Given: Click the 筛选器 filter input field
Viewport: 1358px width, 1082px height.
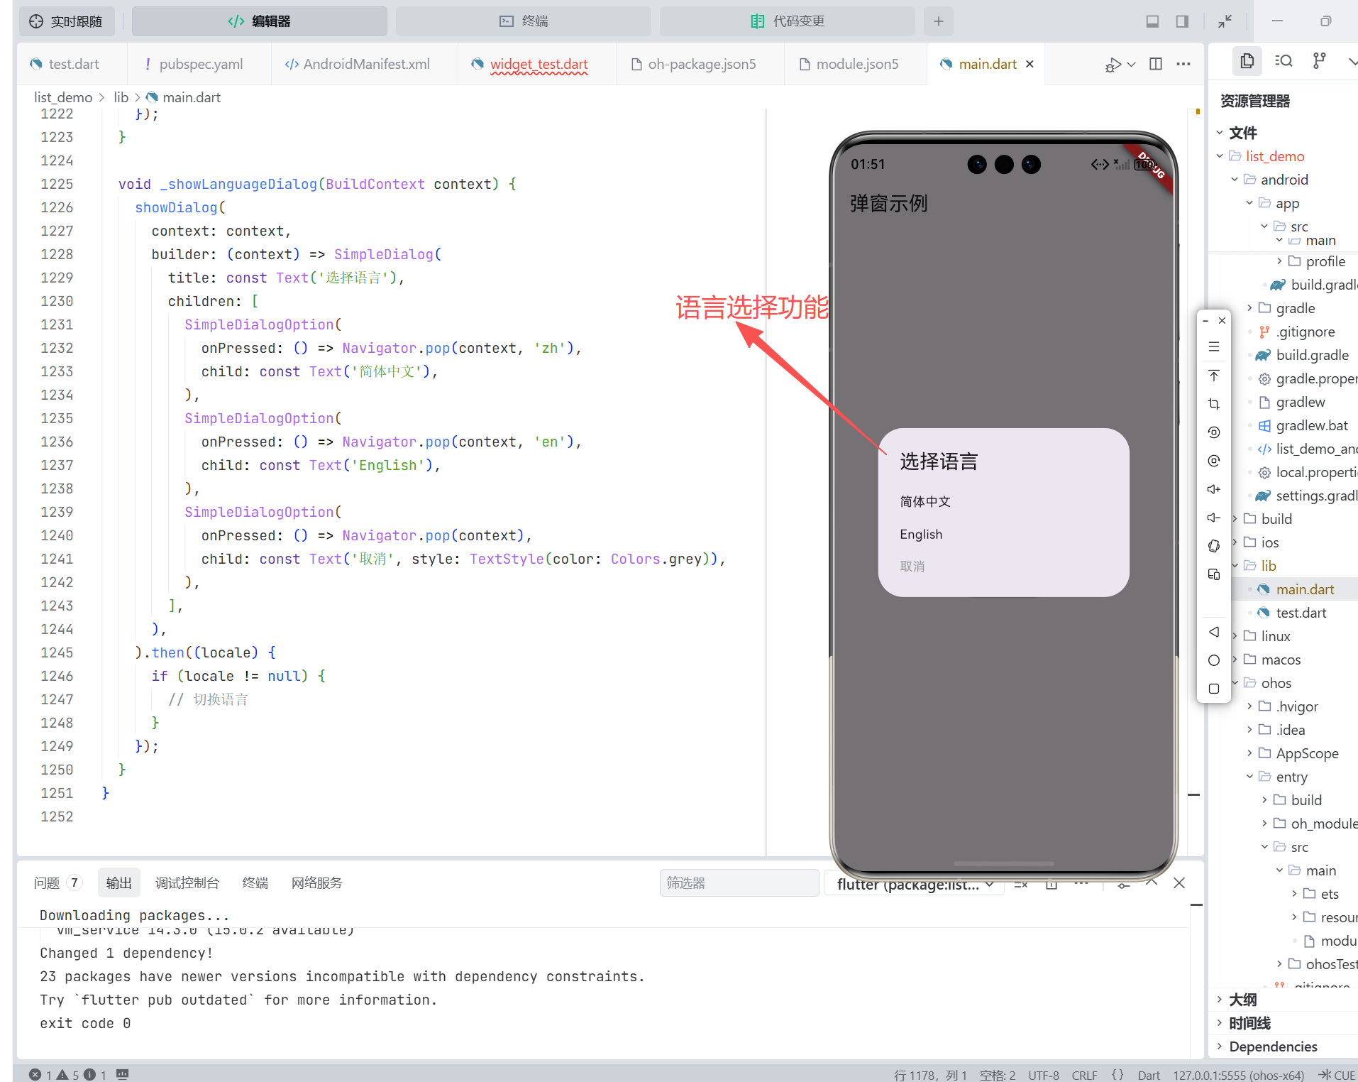Looking at the screenshot, I should (739, 883).
